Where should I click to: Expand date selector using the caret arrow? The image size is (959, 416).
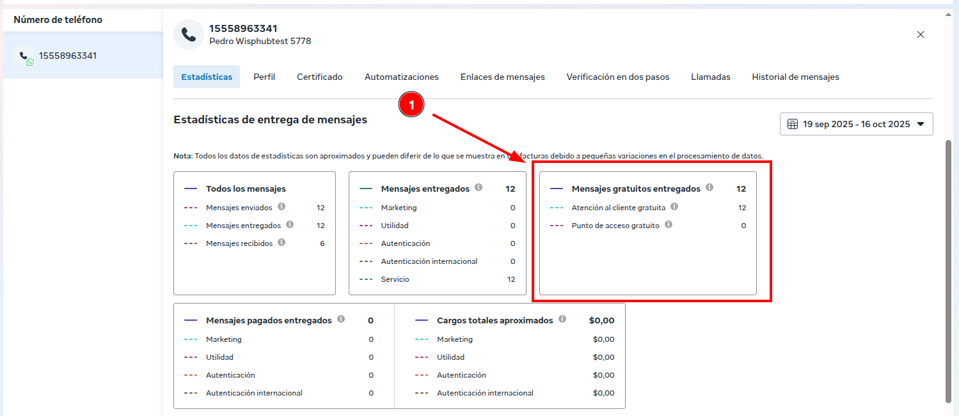(921, 124)
